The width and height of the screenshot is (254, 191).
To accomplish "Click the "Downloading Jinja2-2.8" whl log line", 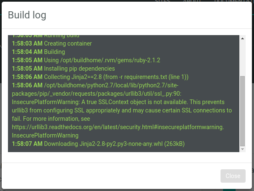I will point(114,144).
